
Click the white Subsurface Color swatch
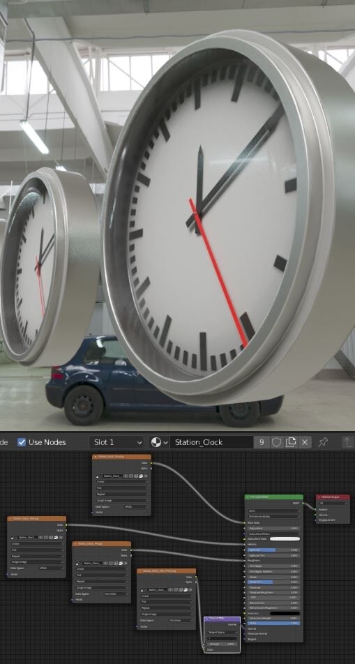tap(285, 538)
